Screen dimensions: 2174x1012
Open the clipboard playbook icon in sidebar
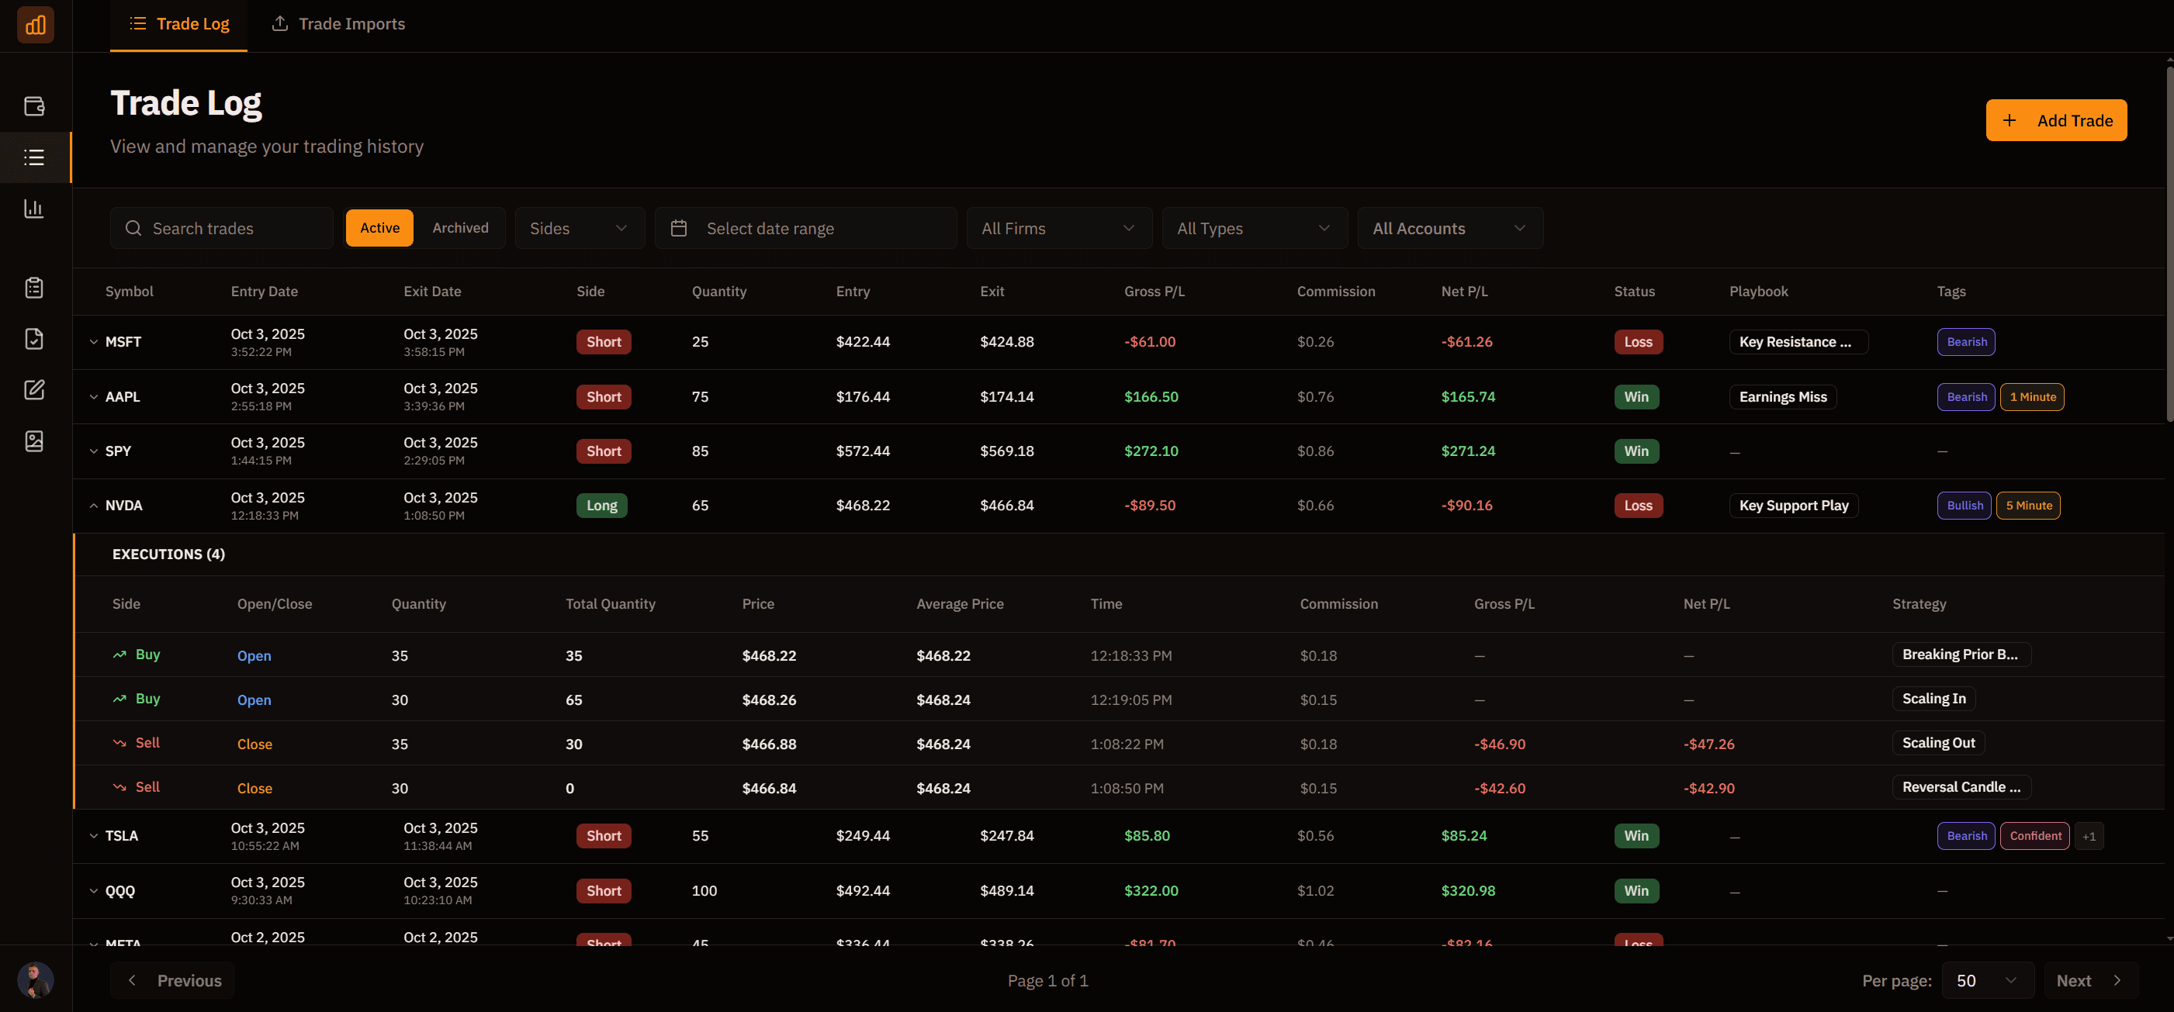tap(34, 287)
